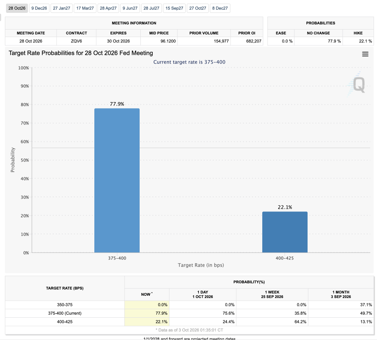Click the 30 Oct 2026 expires cell
This screenshot has width=377, height=340.
pos(118,41)
